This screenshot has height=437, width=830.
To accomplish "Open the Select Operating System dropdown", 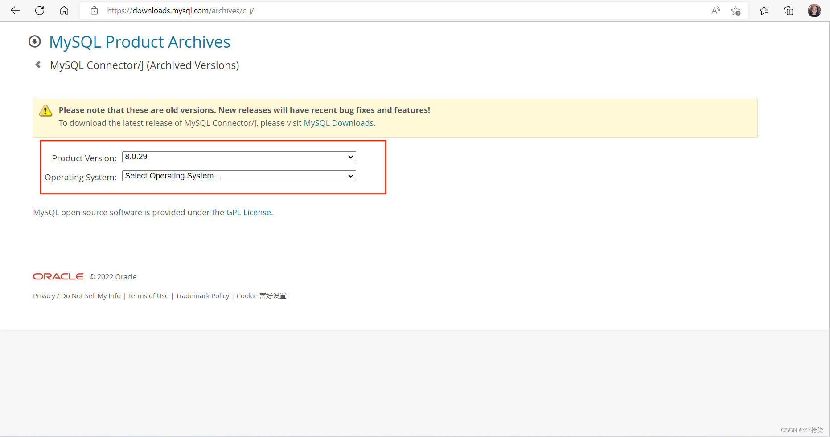I will 239,176.
